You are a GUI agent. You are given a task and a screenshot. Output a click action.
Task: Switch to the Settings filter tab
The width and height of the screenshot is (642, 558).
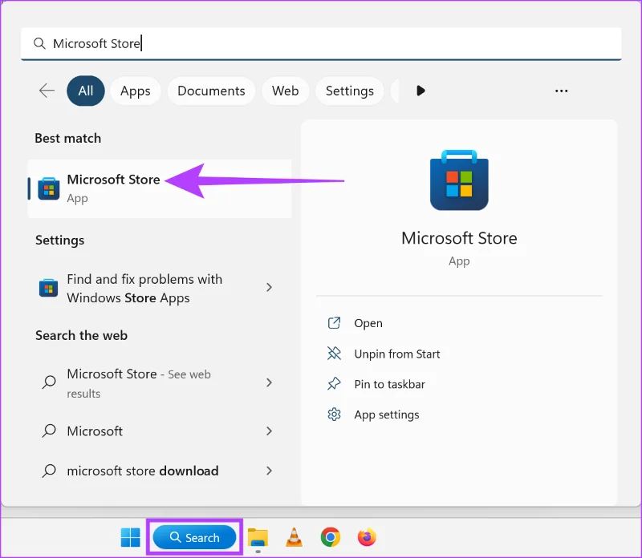tap(350, 91)
